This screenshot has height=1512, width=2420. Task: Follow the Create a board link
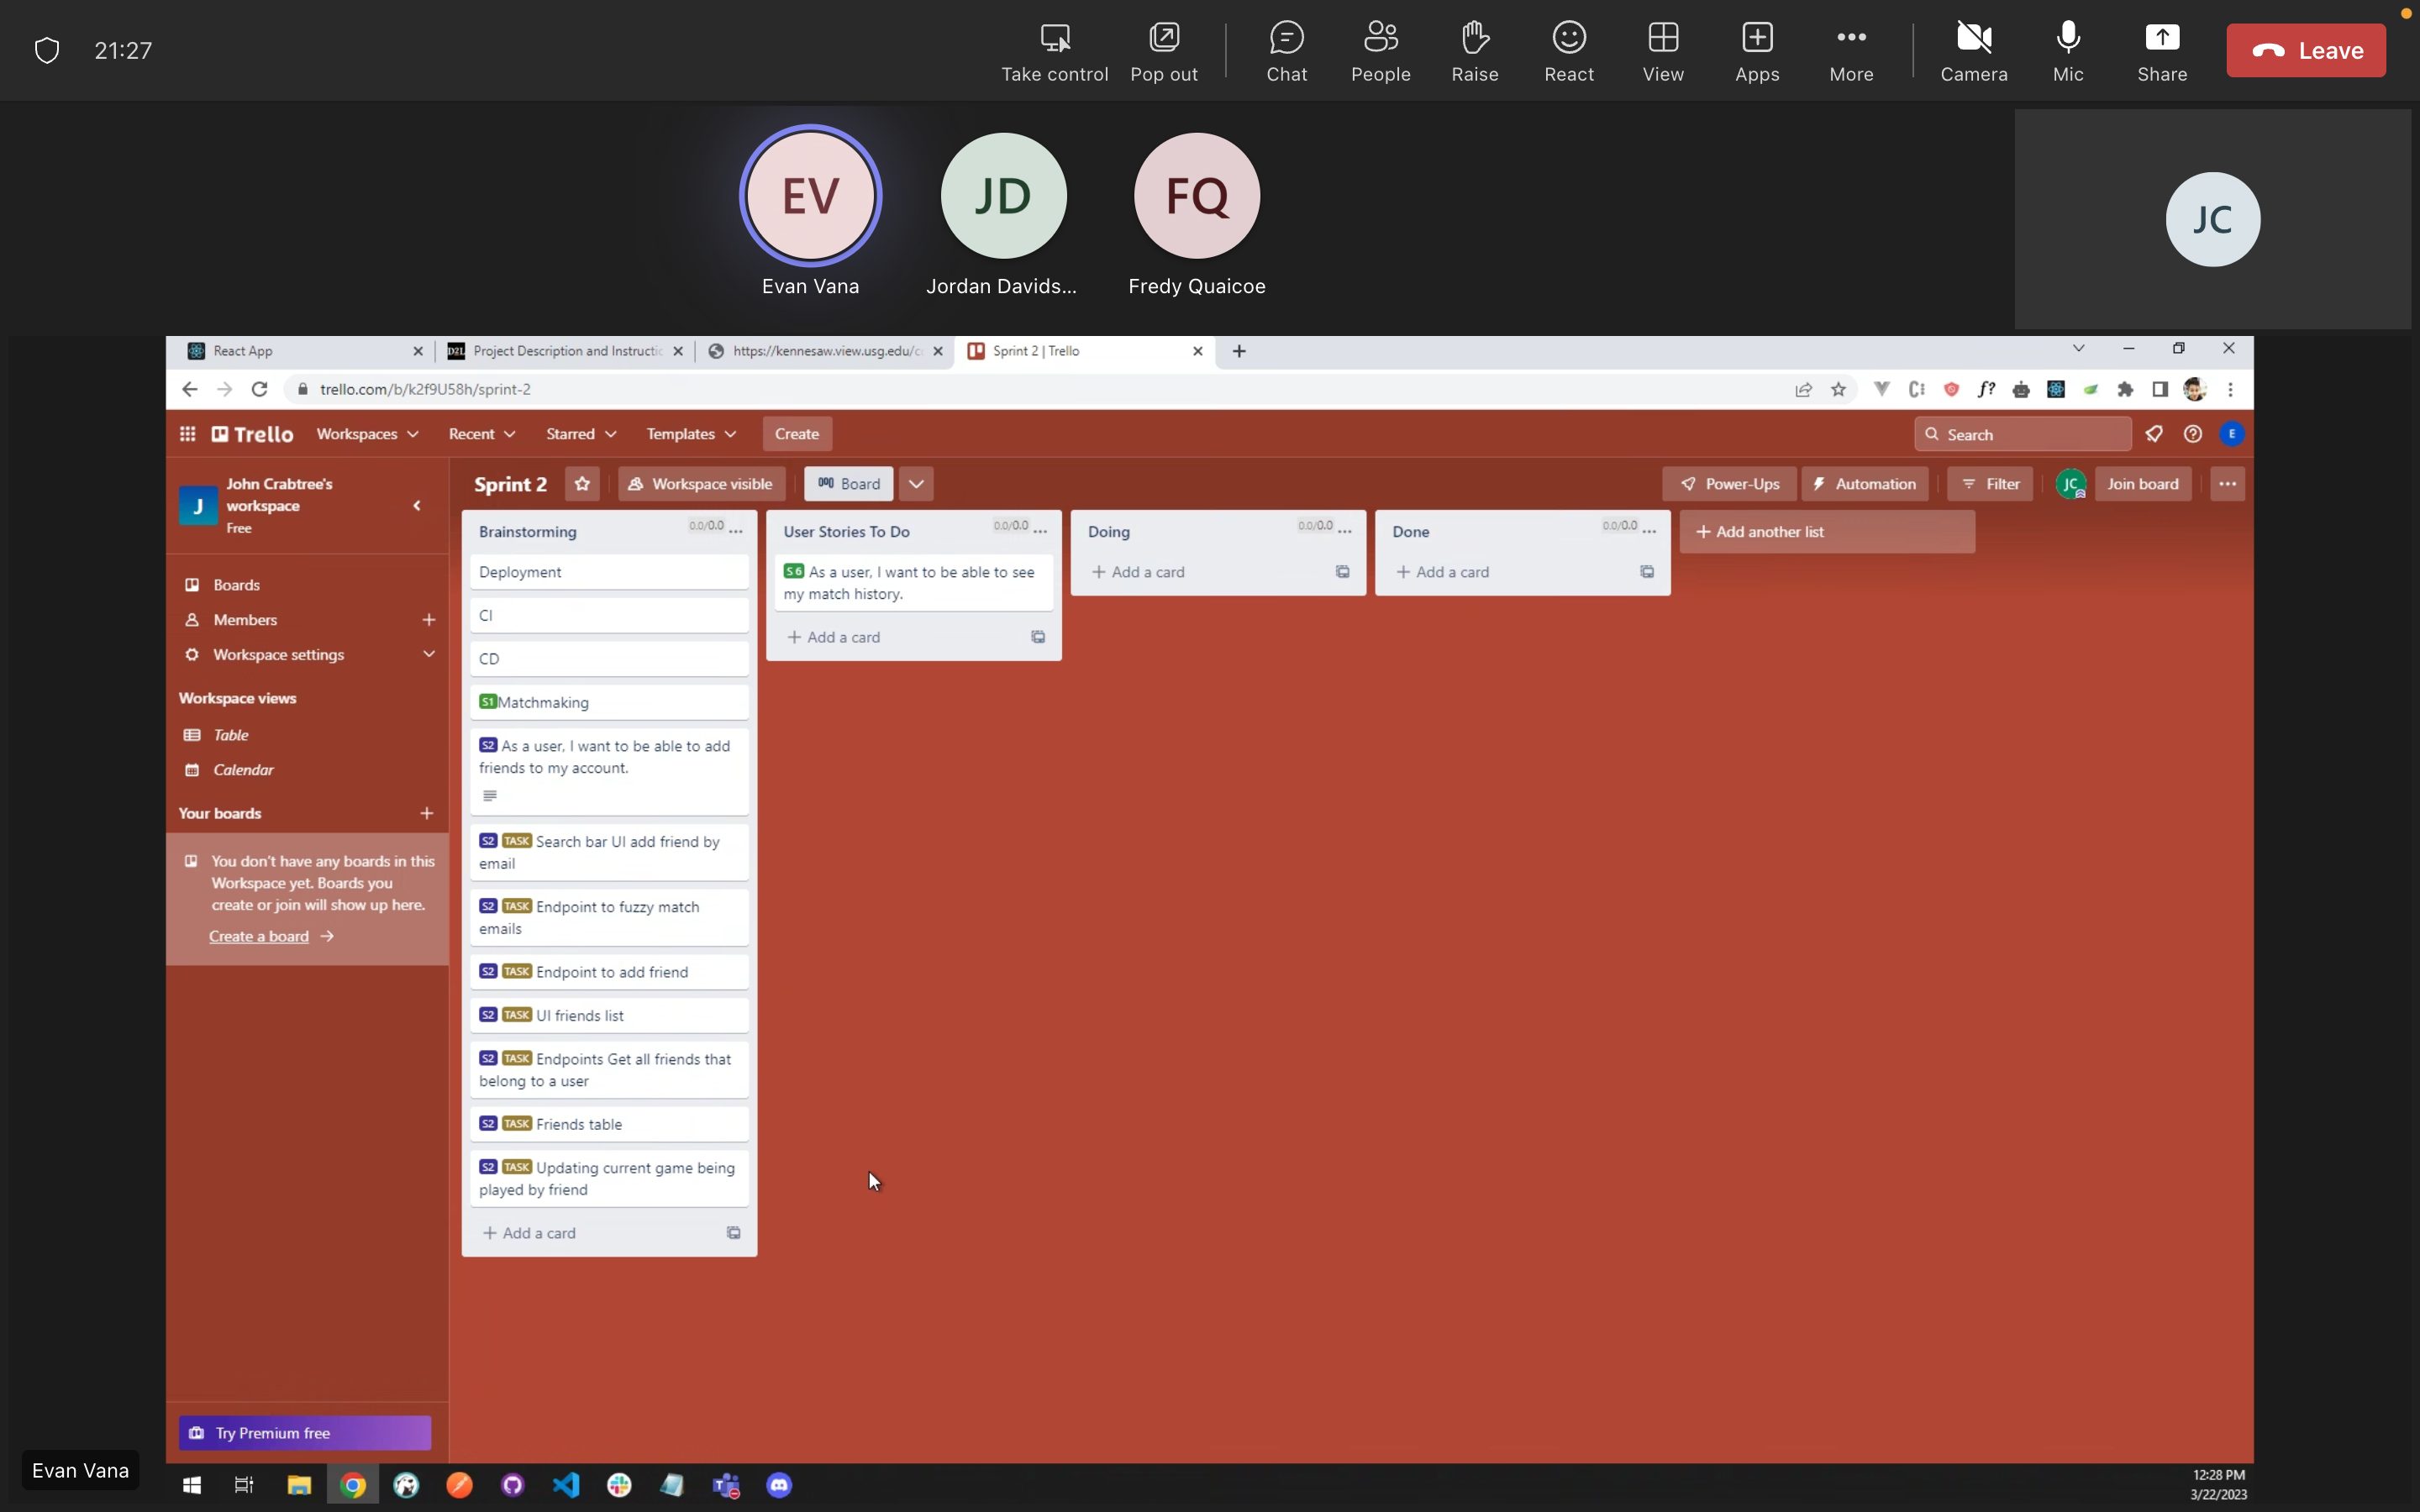tap(259, 936)
